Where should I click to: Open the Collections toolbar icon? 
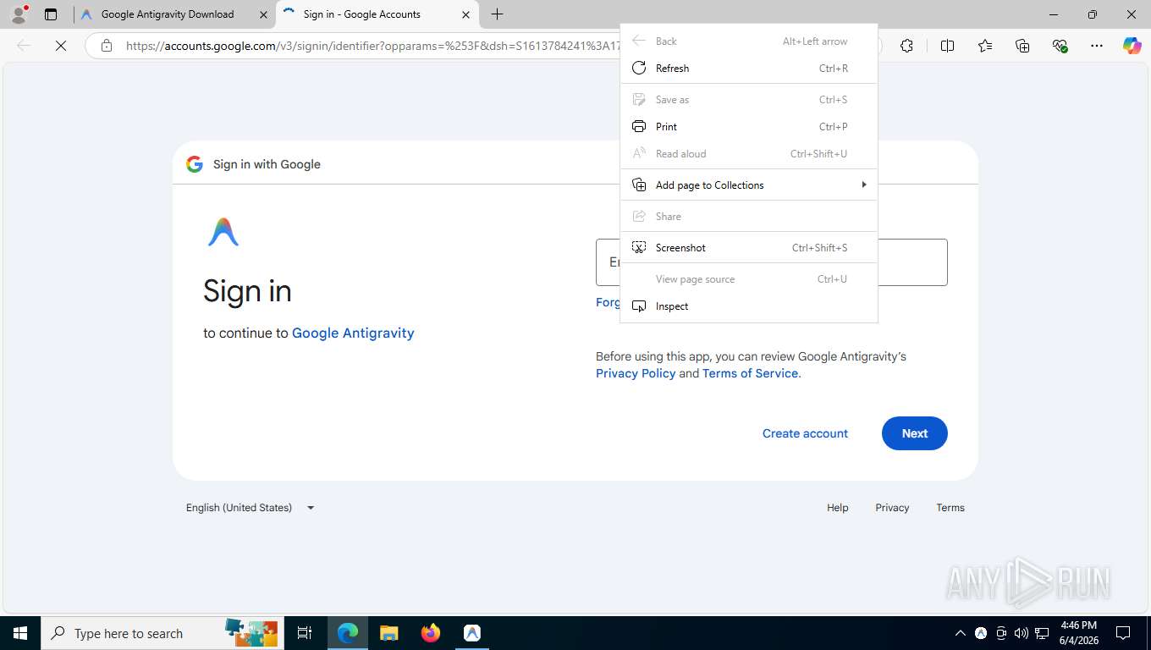point(1022,46)
